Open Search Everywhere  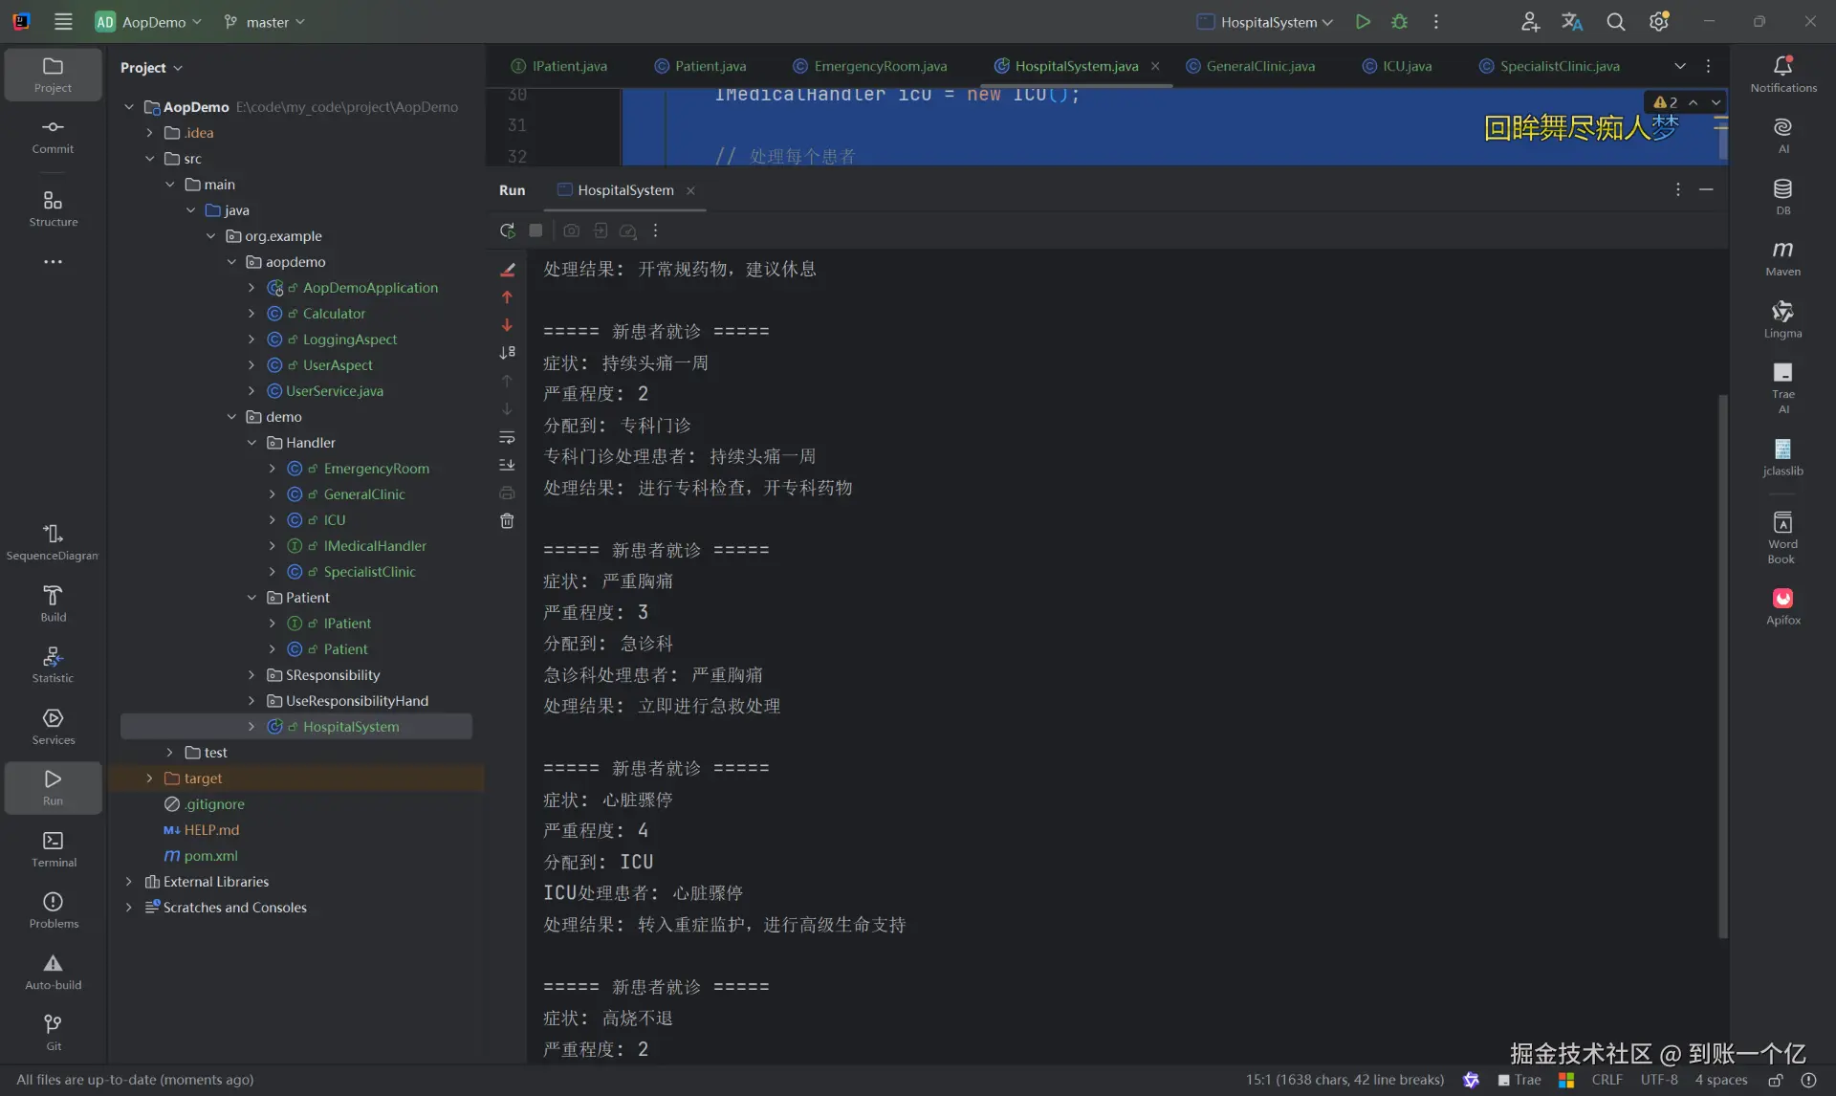1616,21
